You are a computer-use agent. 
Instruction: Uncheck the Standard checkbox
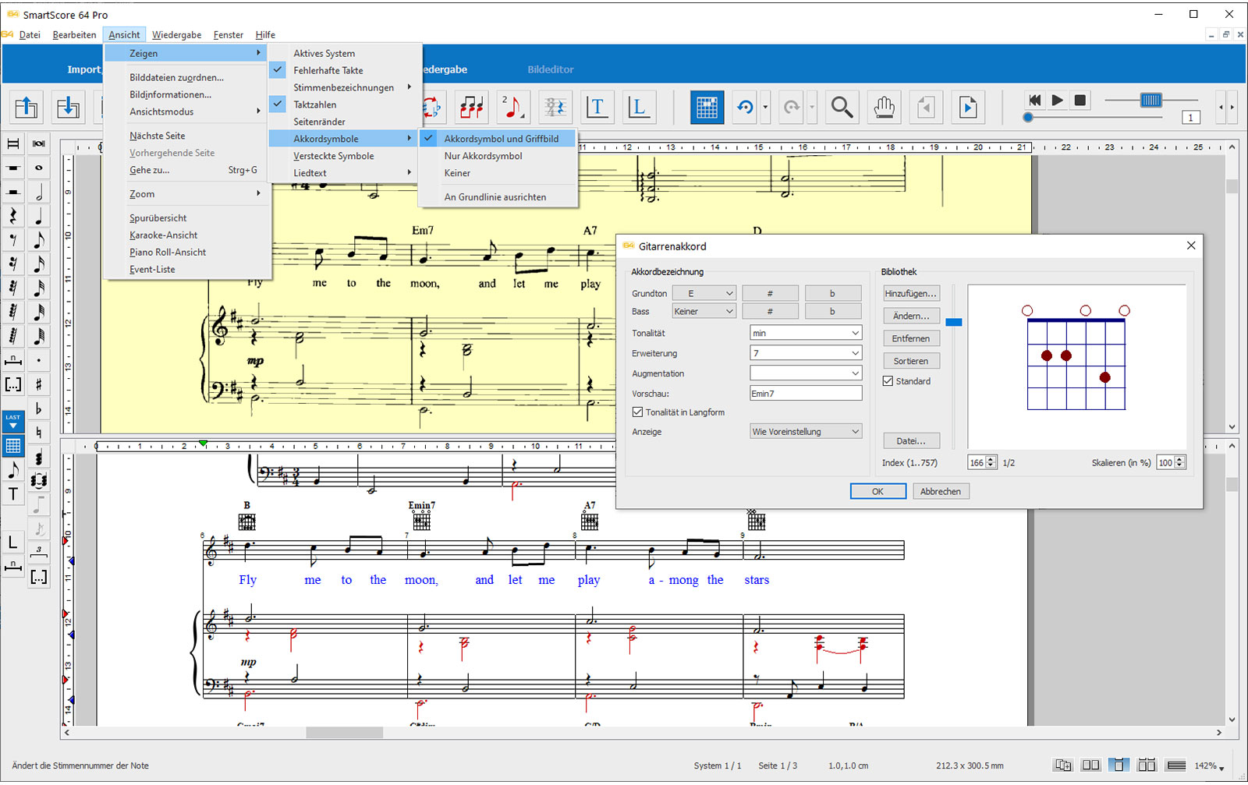(x=888, y=381)
